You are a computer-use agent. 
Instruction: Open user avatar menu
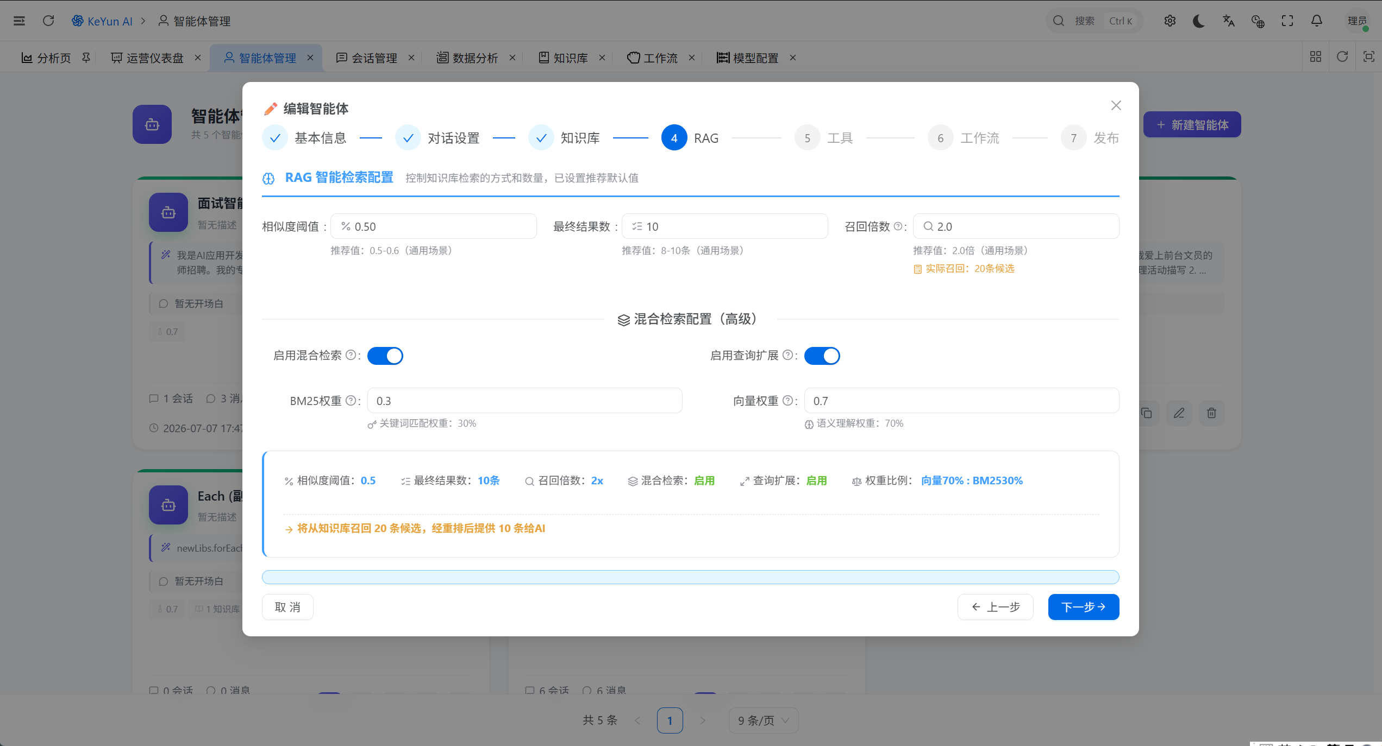tap(1356, 21)
